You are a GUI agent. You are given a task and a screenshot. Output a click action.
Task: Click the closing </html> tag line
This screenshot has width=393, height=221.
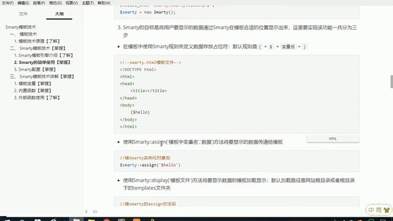[x=128, y=126]
